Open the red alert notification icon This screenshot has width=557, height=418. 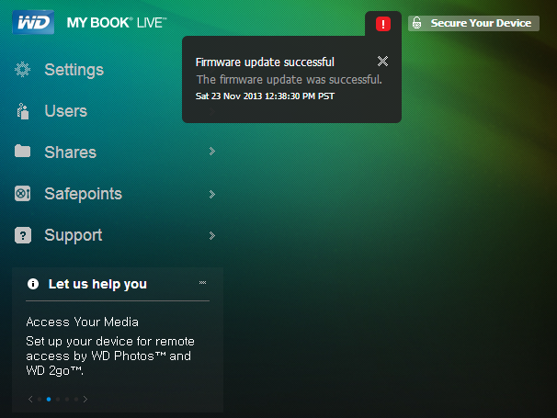[383, 24]
